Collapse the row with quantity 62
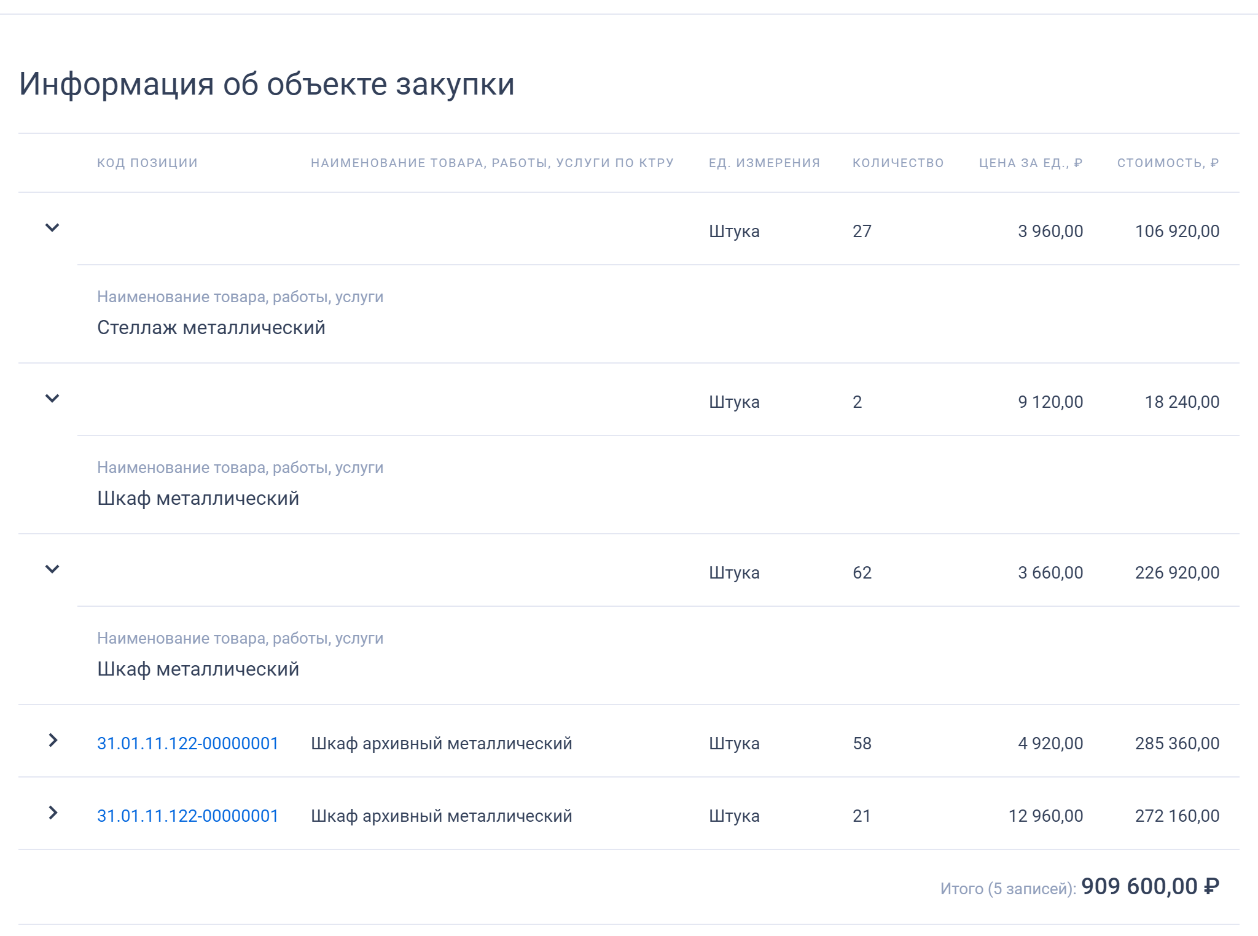 pyautogui.click(x=52, y=569)
